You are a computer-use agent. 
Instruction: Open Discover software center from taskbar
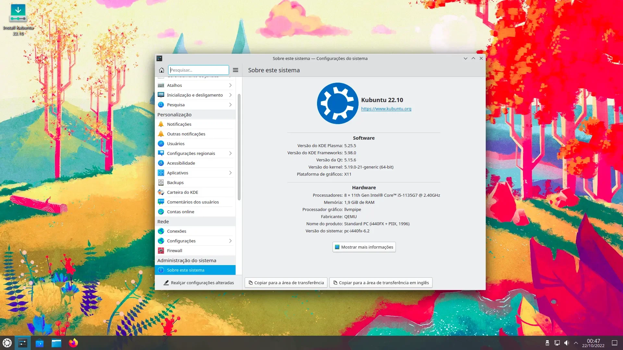coord(40,343)
